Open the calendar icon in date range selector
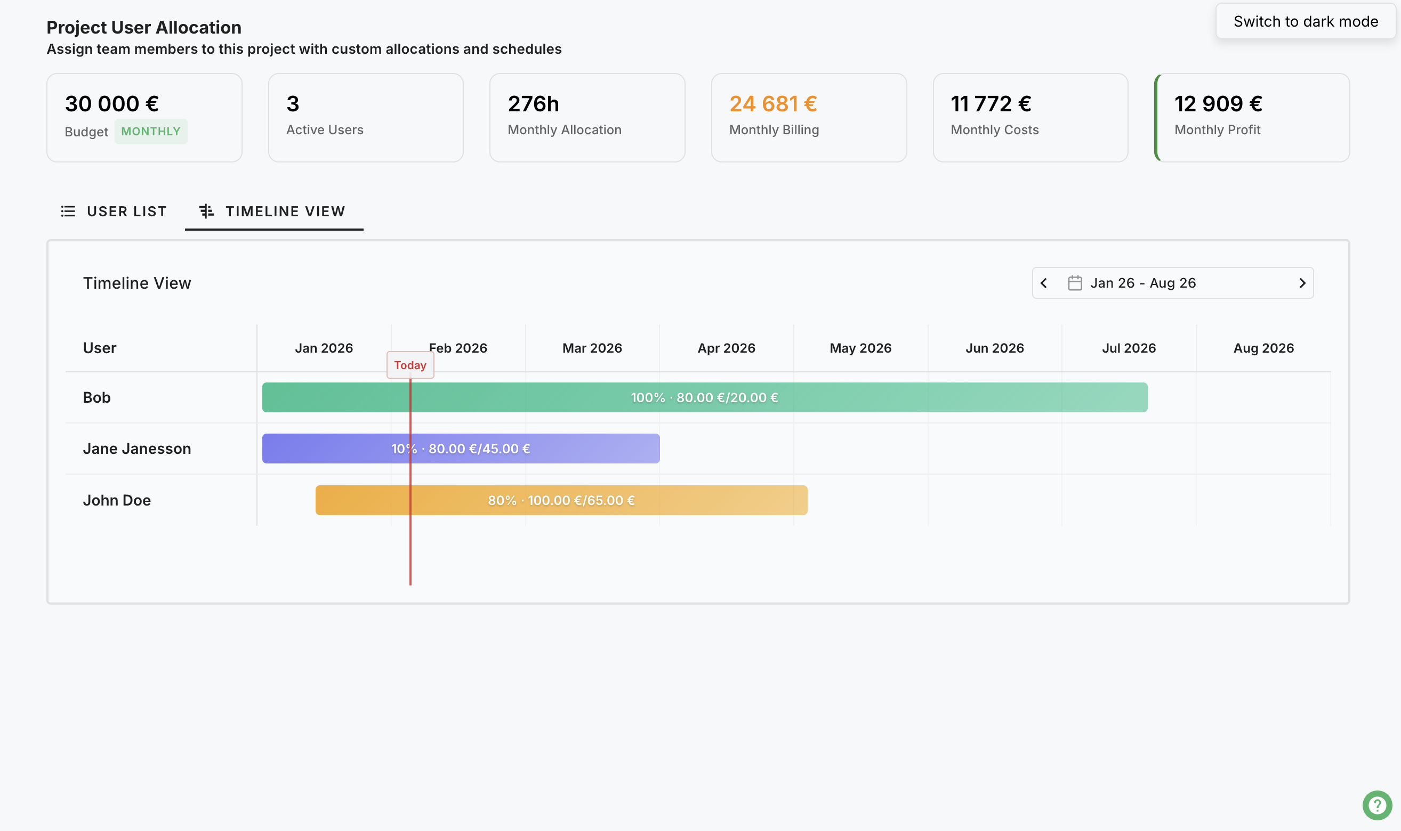The width and height of the screenshot is (1401, 831). coord(1075,283)
